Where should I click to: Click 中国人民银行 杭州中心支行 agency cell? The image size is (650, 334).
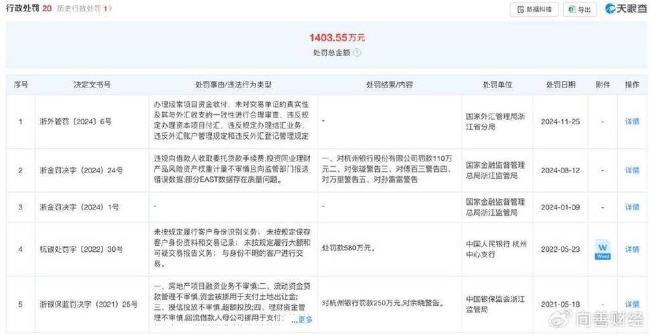click(x=497, y=249)
